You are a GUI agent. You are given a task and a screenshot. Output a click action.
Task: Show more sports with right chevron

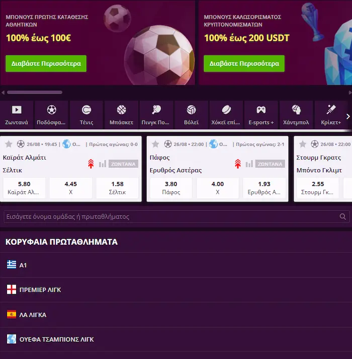[x=348, y=116]
